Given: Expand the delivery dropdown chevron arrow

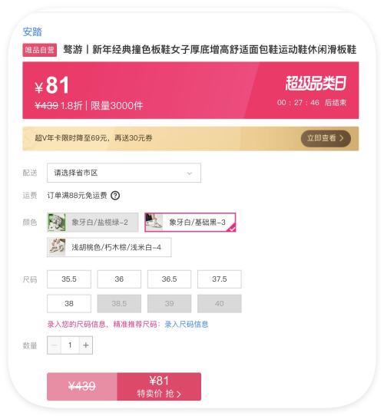Looking at the screenshot, I should click(190, 173).
